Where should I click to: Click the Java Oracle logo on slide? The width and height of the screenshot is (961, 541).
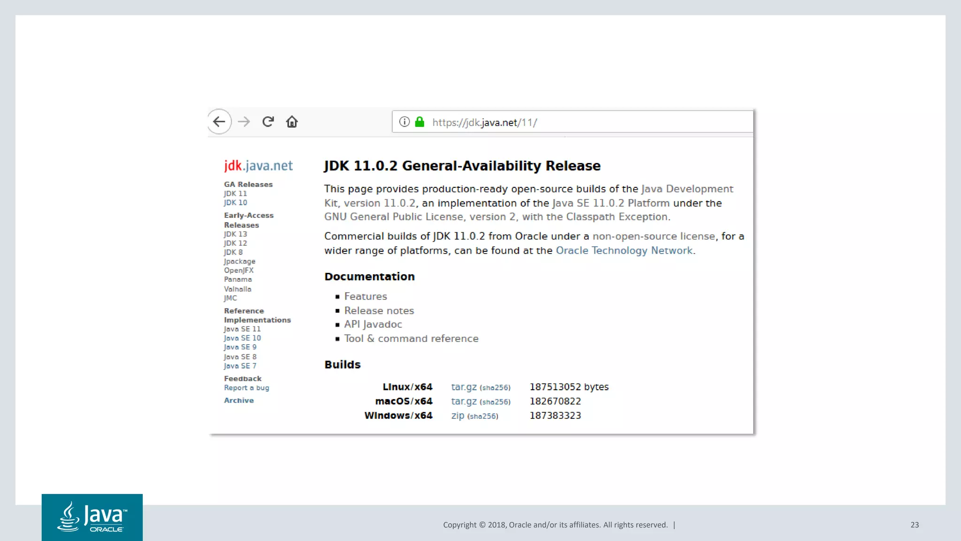tap(92, 517)
